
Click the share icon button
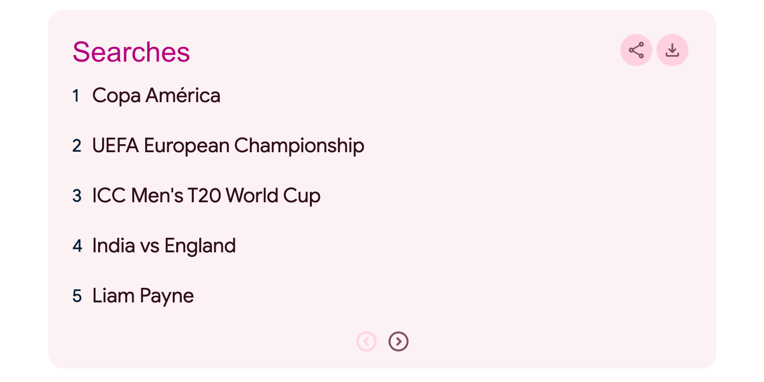click(x=636, y=50)
